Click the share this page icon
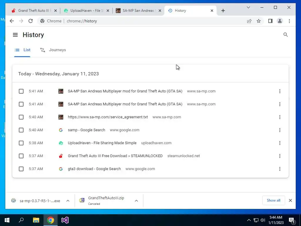The image size is (301, 226). (249, 21)
